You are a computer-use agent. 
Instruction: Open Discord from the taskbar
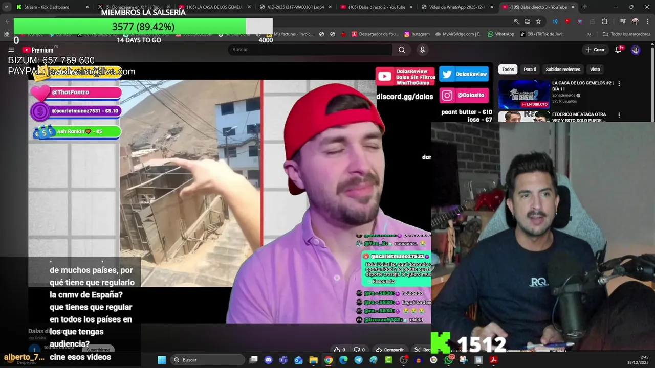tap(268, 360)
